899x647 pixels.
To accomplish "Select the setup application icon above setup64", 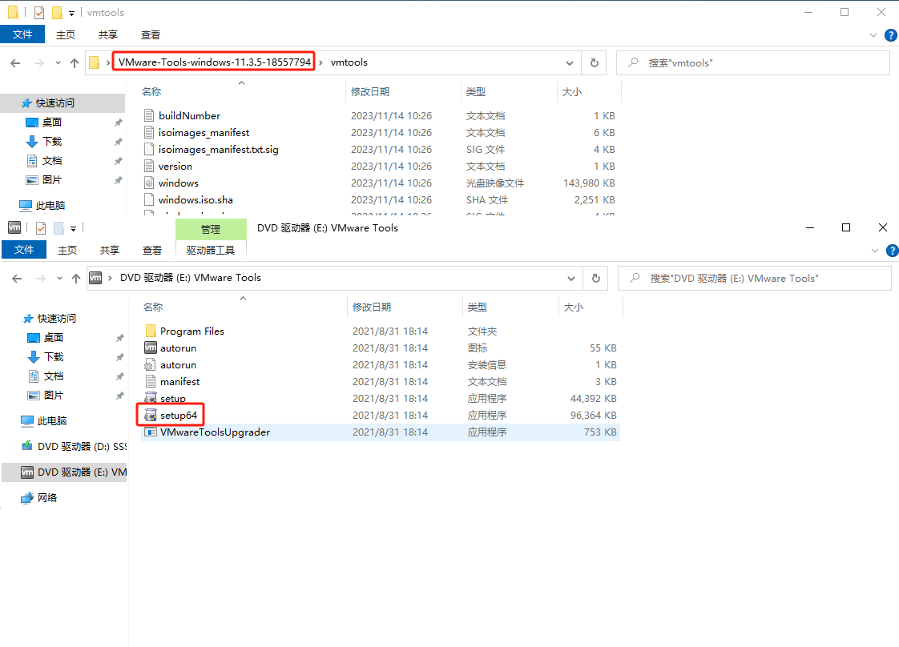I will pos(151,398).
